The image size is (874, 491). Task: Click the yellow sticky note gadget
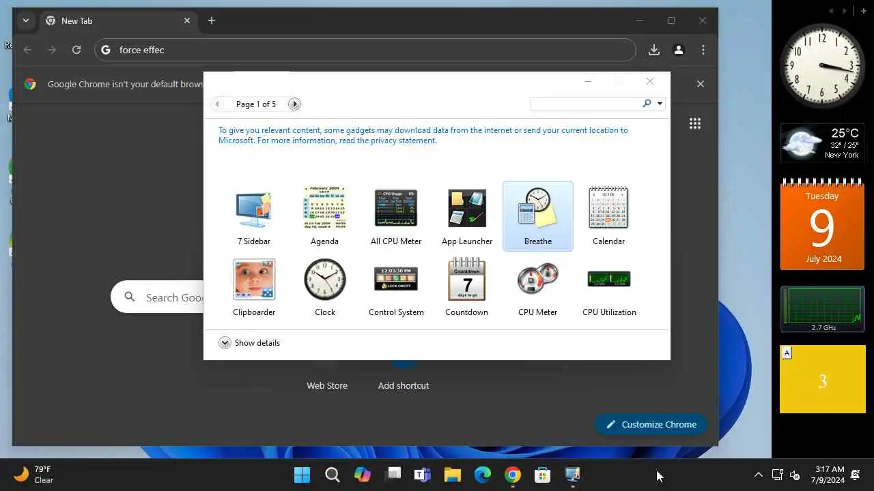(x=822, y=379)
